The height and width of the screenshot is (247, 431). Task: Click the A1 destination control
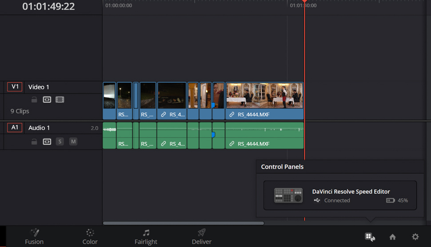coord(15,127)
